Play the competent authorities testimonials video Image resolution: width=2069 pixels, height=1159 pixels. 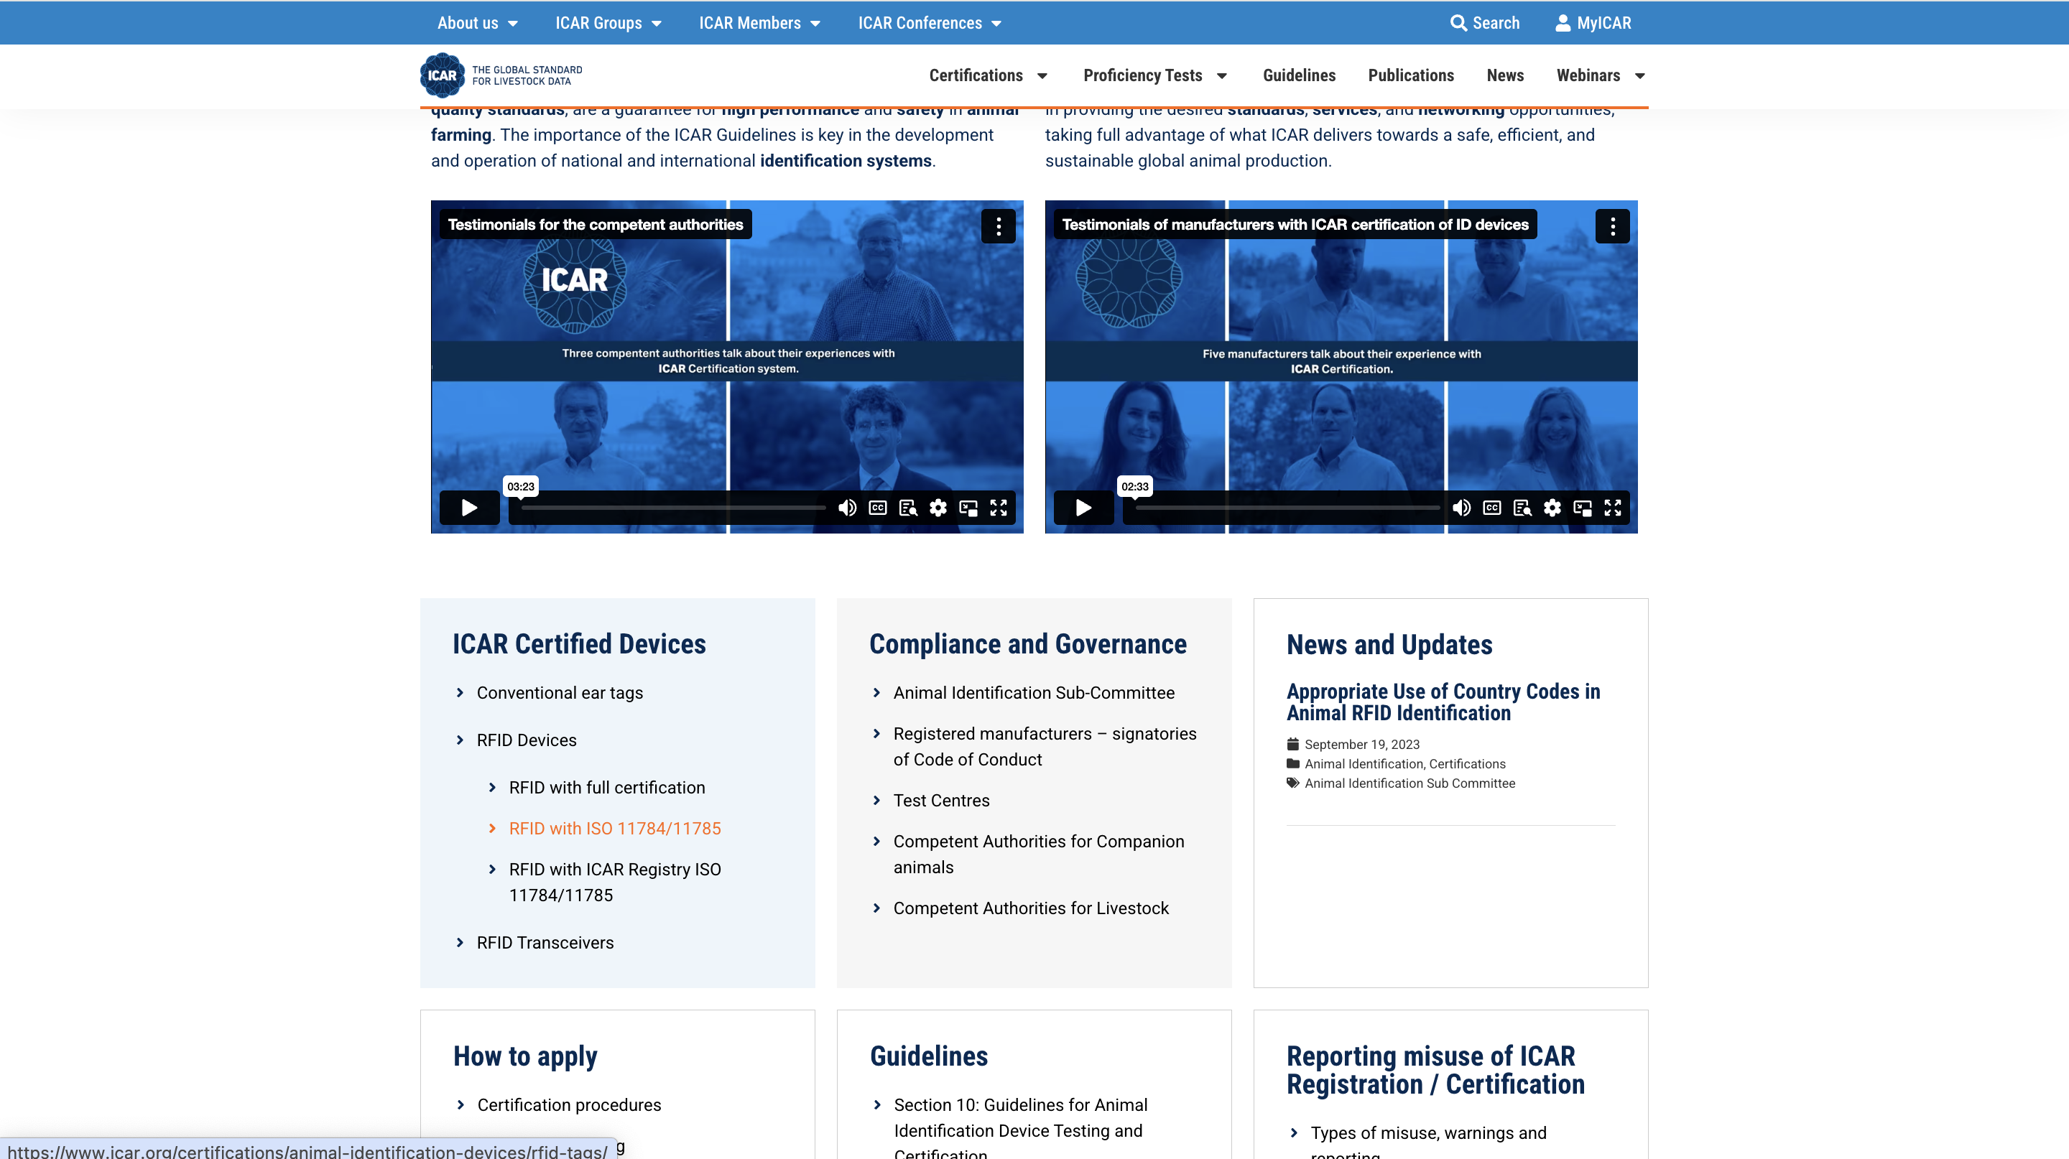point(469,507)
